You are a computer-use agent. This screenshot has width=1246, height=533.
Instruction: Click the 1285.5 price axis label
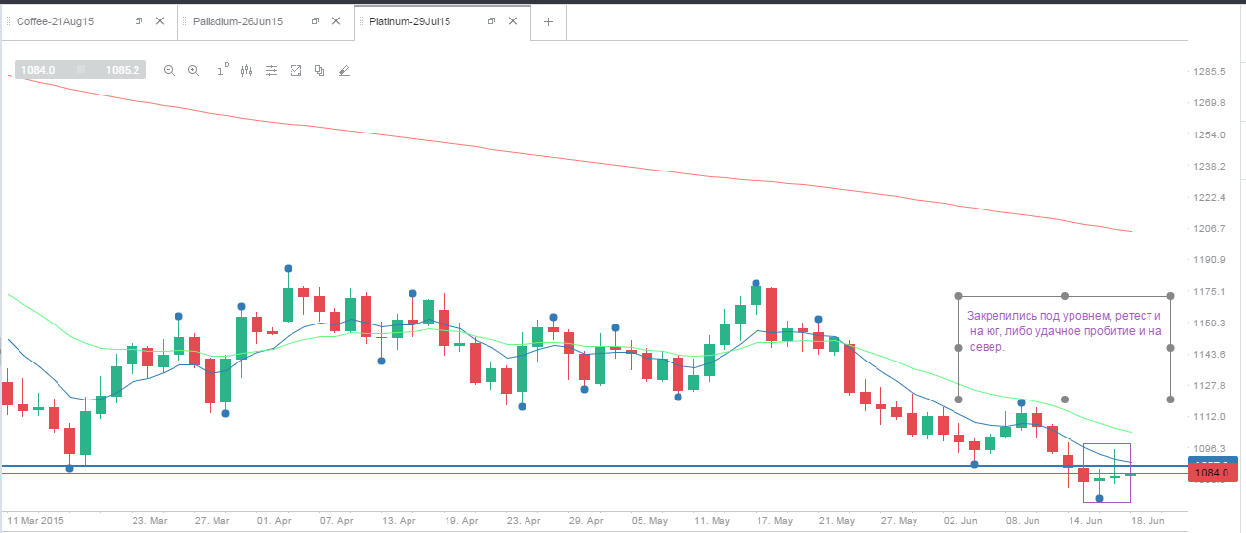[1209, 72]
